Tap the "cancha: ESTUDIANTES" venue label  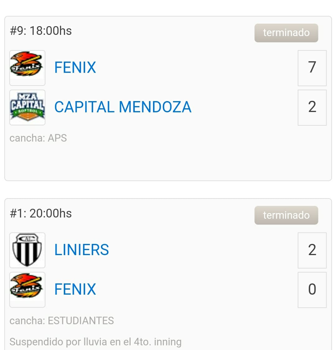click(62, 320)
